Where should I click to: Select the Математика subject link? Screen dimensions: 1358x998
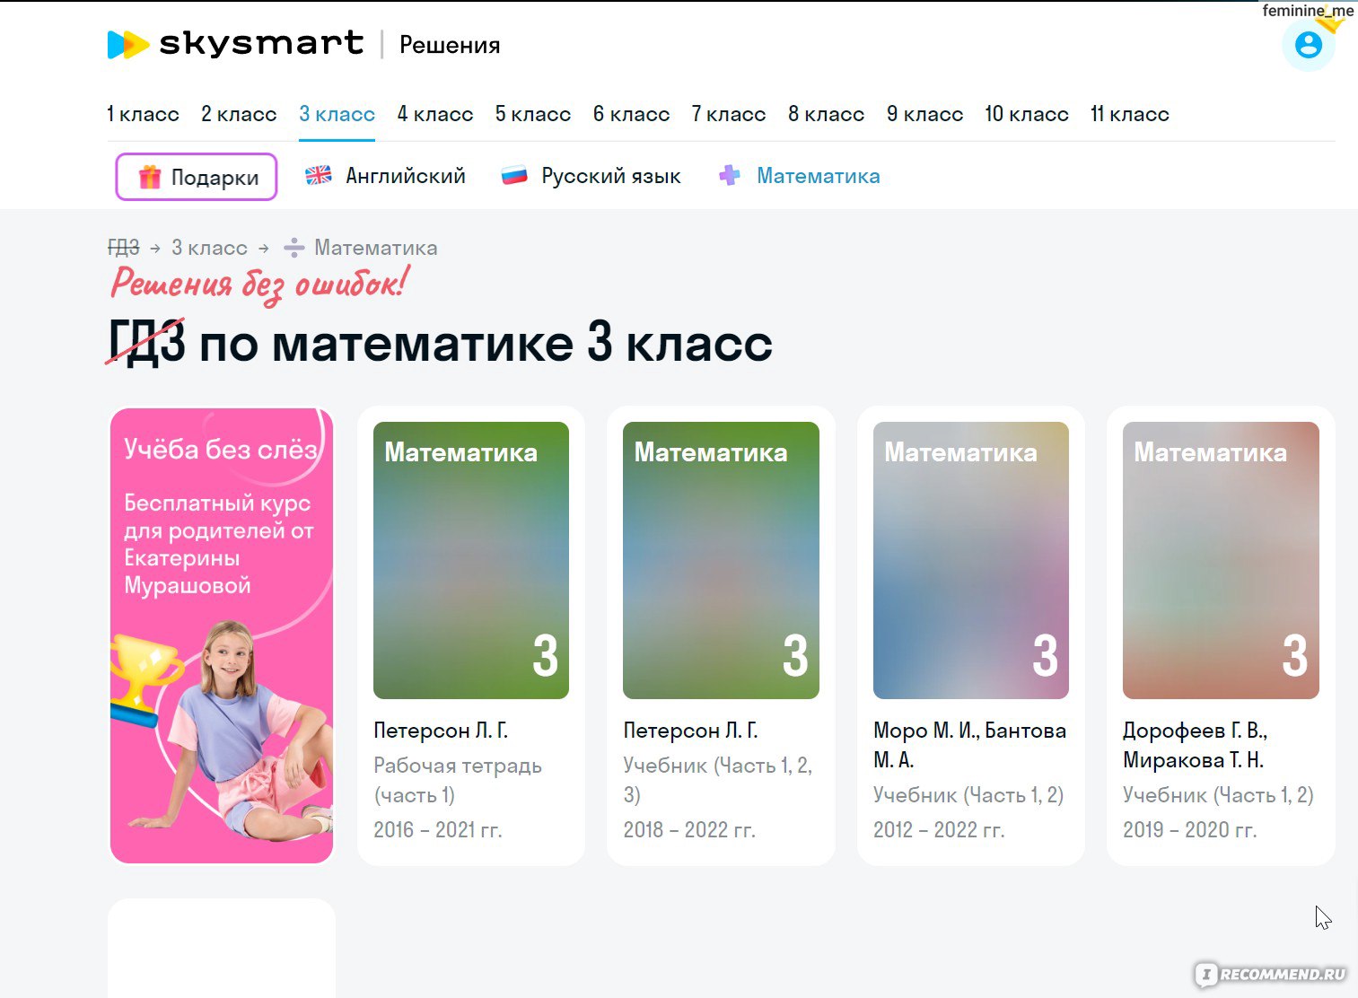point(818,176)
